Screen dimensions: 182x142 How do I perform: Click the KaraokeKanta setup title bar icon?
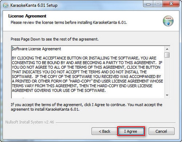[x=5, y=5]
